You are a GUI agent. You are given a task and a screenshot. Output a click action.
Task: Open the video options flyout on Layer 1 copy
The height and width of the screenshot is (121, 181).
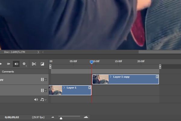157,77
